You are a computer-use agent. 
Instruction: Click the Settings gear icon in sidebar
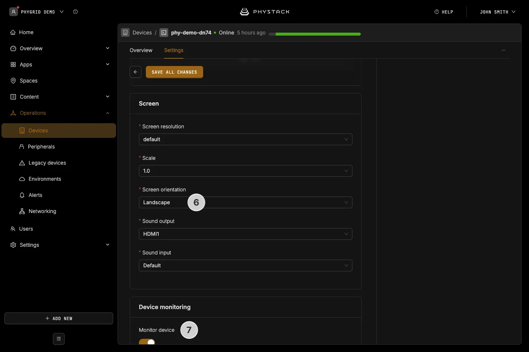13,245
